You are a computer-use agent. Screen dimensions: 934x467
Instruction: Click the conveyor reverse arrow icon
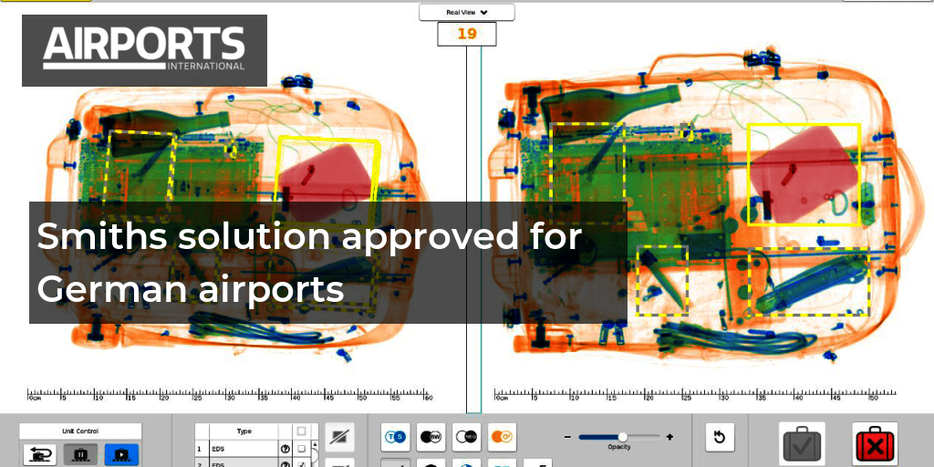(38, 453)
